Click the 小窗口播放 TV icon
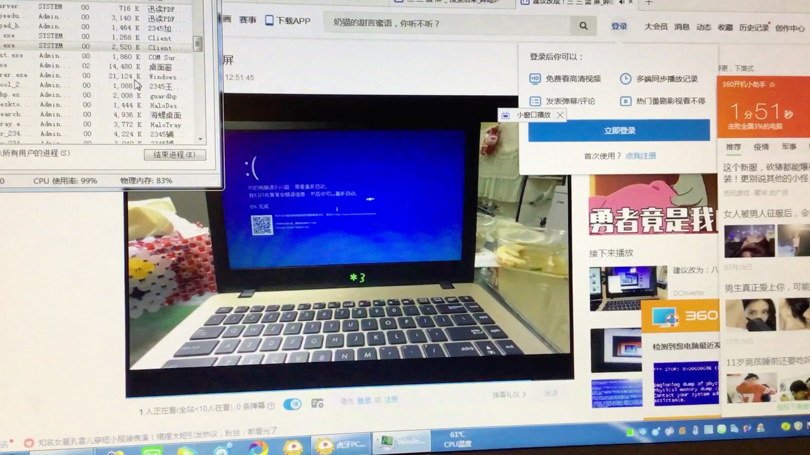Screen dimensions: 810x455 505,115
